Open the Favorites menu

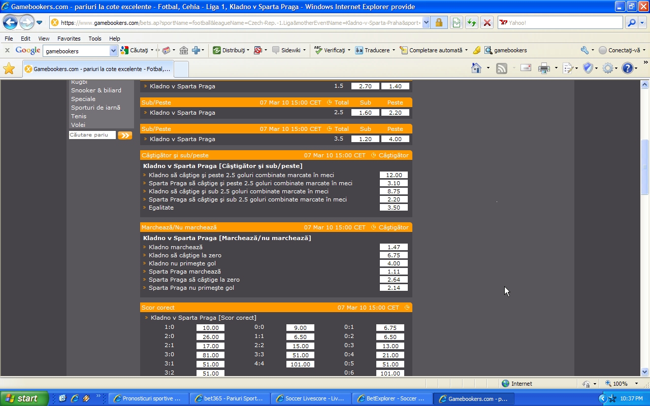69,39
